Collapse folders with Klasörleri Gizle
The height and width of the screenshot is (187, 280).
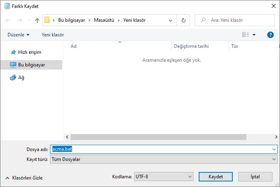tap(24, 178)
